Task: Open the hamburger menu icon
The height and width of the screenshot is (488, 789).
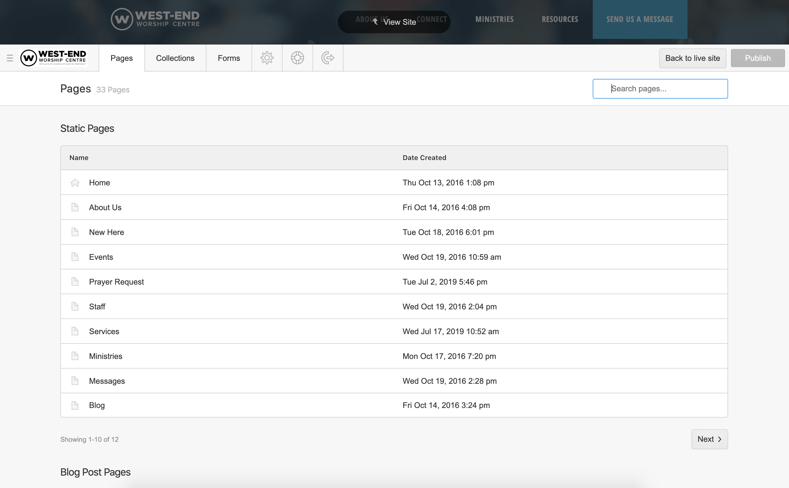Action: click(10, 58)
